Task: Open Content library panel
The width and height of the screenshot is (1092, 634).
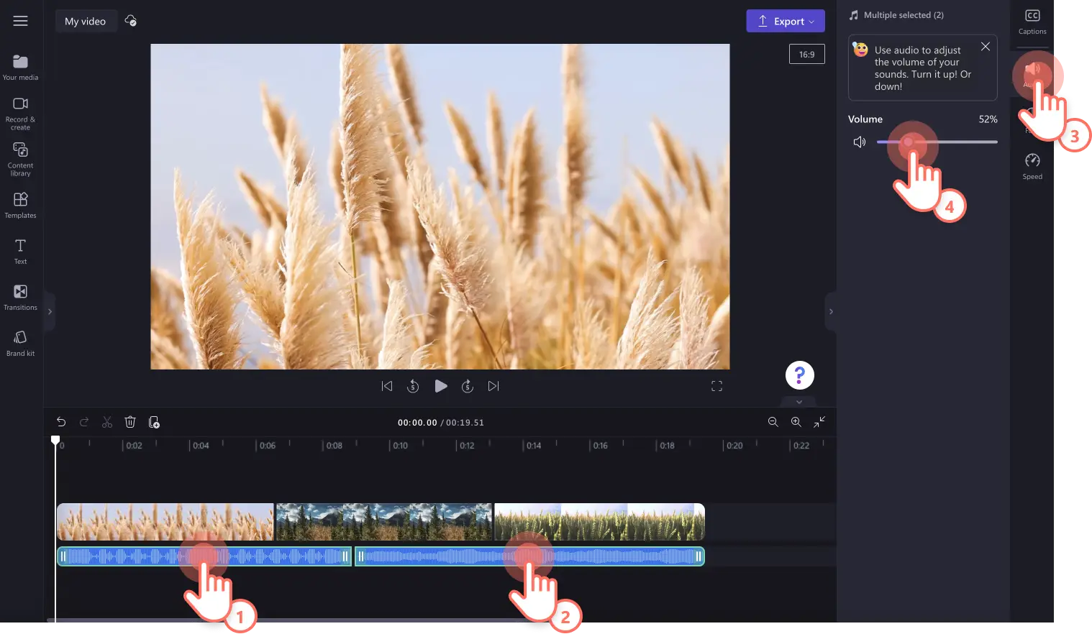Action: click(20, 159)
